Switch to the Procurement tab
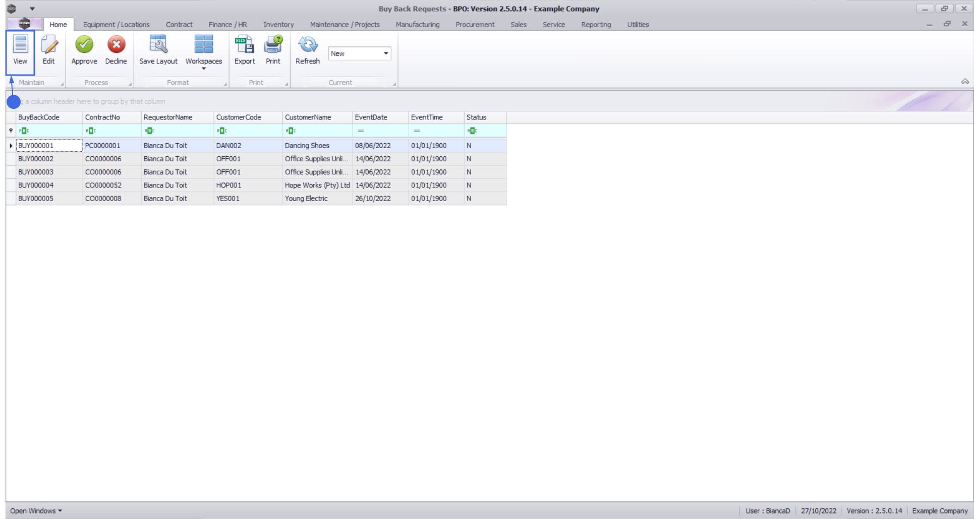Image resolution: width=974 pixels, height=519 pixels. pos(475,24)
